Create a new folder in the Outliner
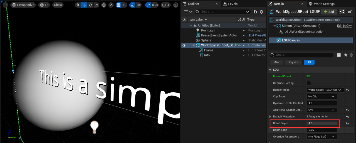Screen dimensions: 356x143 coord(256,12)
